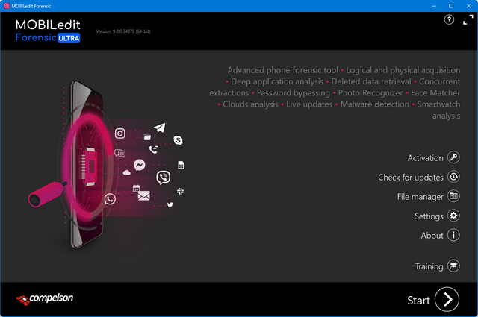Click the chat messages bubble icon
The height and width of the screenshot is (317, 478).
(119, 153)
